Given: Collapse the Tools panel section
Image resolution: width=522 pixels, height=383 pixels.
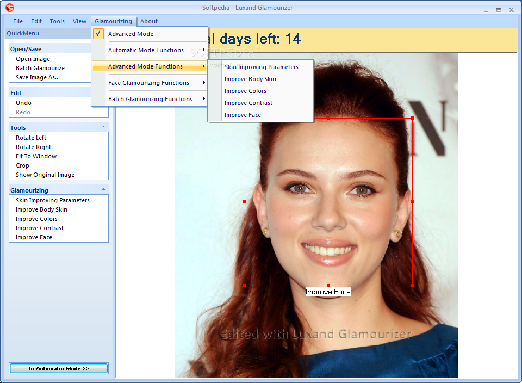Looking at the screenshot, I should coord(103,127).
